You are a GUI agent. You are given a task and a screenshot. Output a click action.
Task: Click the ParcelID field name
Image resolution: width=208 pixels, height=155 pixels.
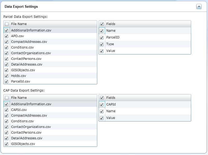113,37
